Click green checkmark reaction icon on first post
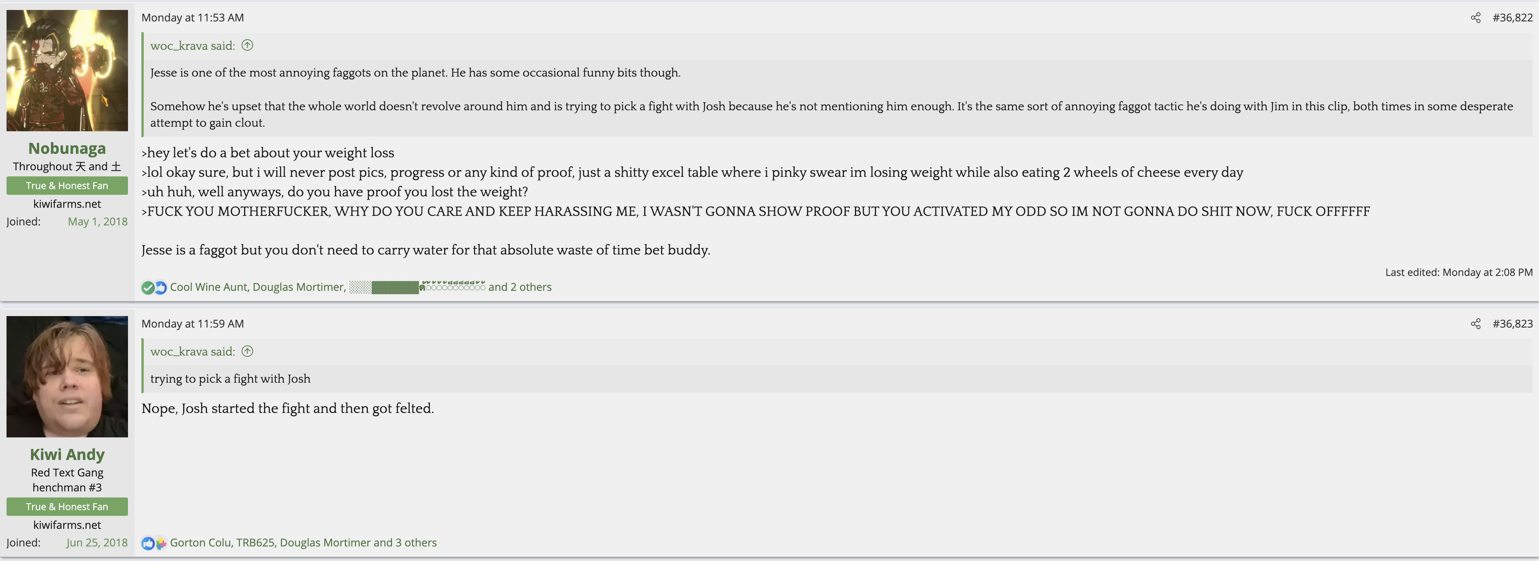 click(x=148, y=288)
